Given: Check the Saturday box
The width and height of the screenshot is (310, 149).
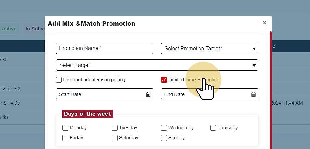Looking at the screenshot, I should pos(115,138).
